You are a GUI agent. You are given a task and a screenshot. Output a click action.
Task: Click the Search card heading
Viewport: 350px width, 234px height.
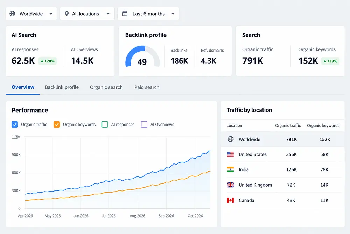251,35
